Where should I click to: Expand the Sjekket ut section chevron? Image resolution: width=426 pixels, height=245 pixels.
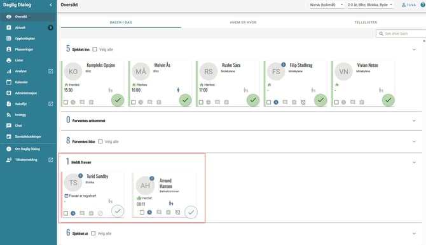click(x=414, y=234)
